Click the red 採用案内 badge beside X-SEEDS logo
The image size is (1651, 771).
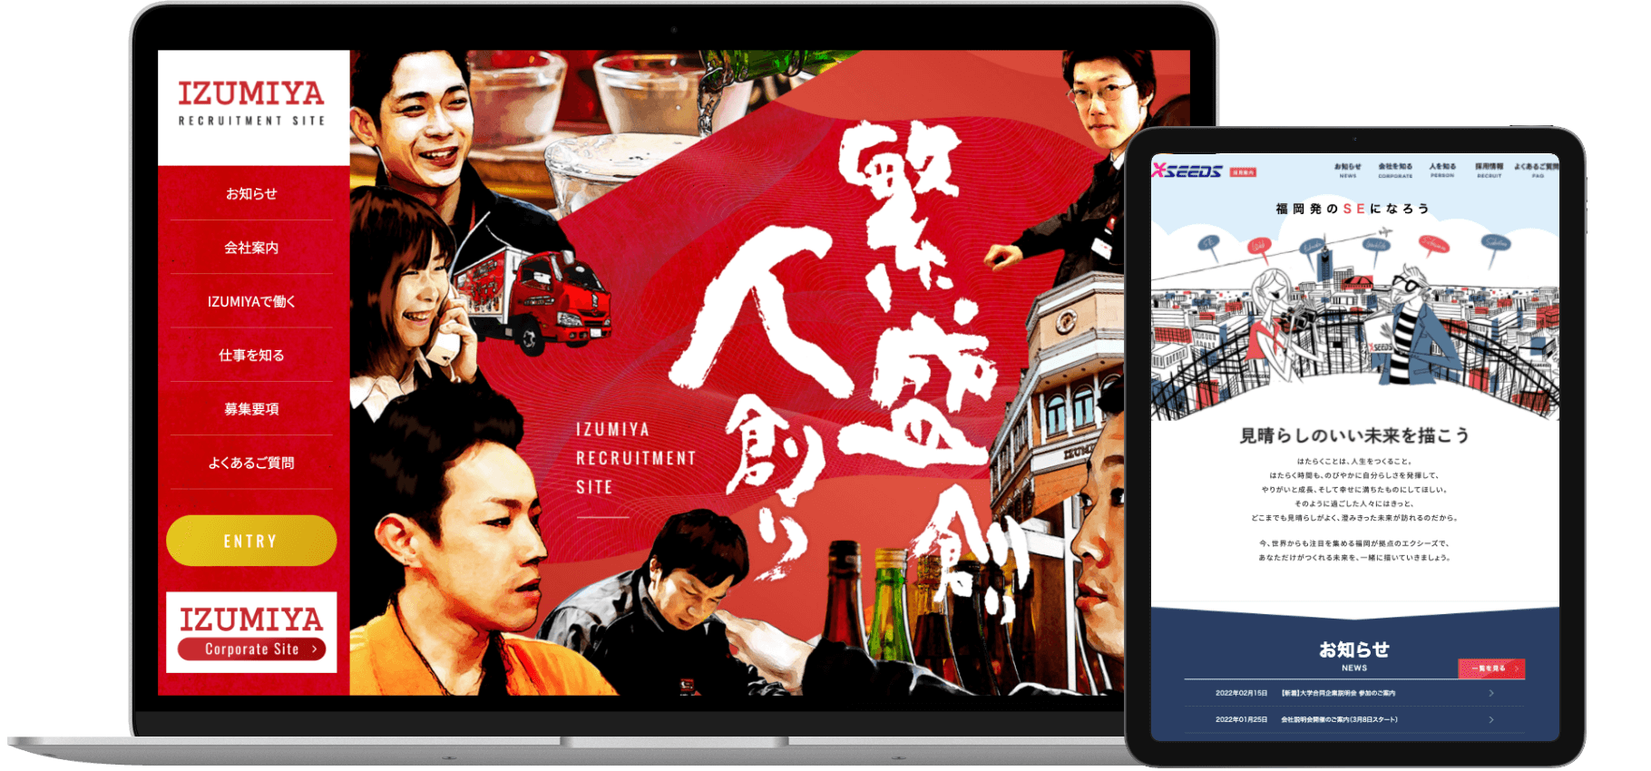pos(1243,171)
